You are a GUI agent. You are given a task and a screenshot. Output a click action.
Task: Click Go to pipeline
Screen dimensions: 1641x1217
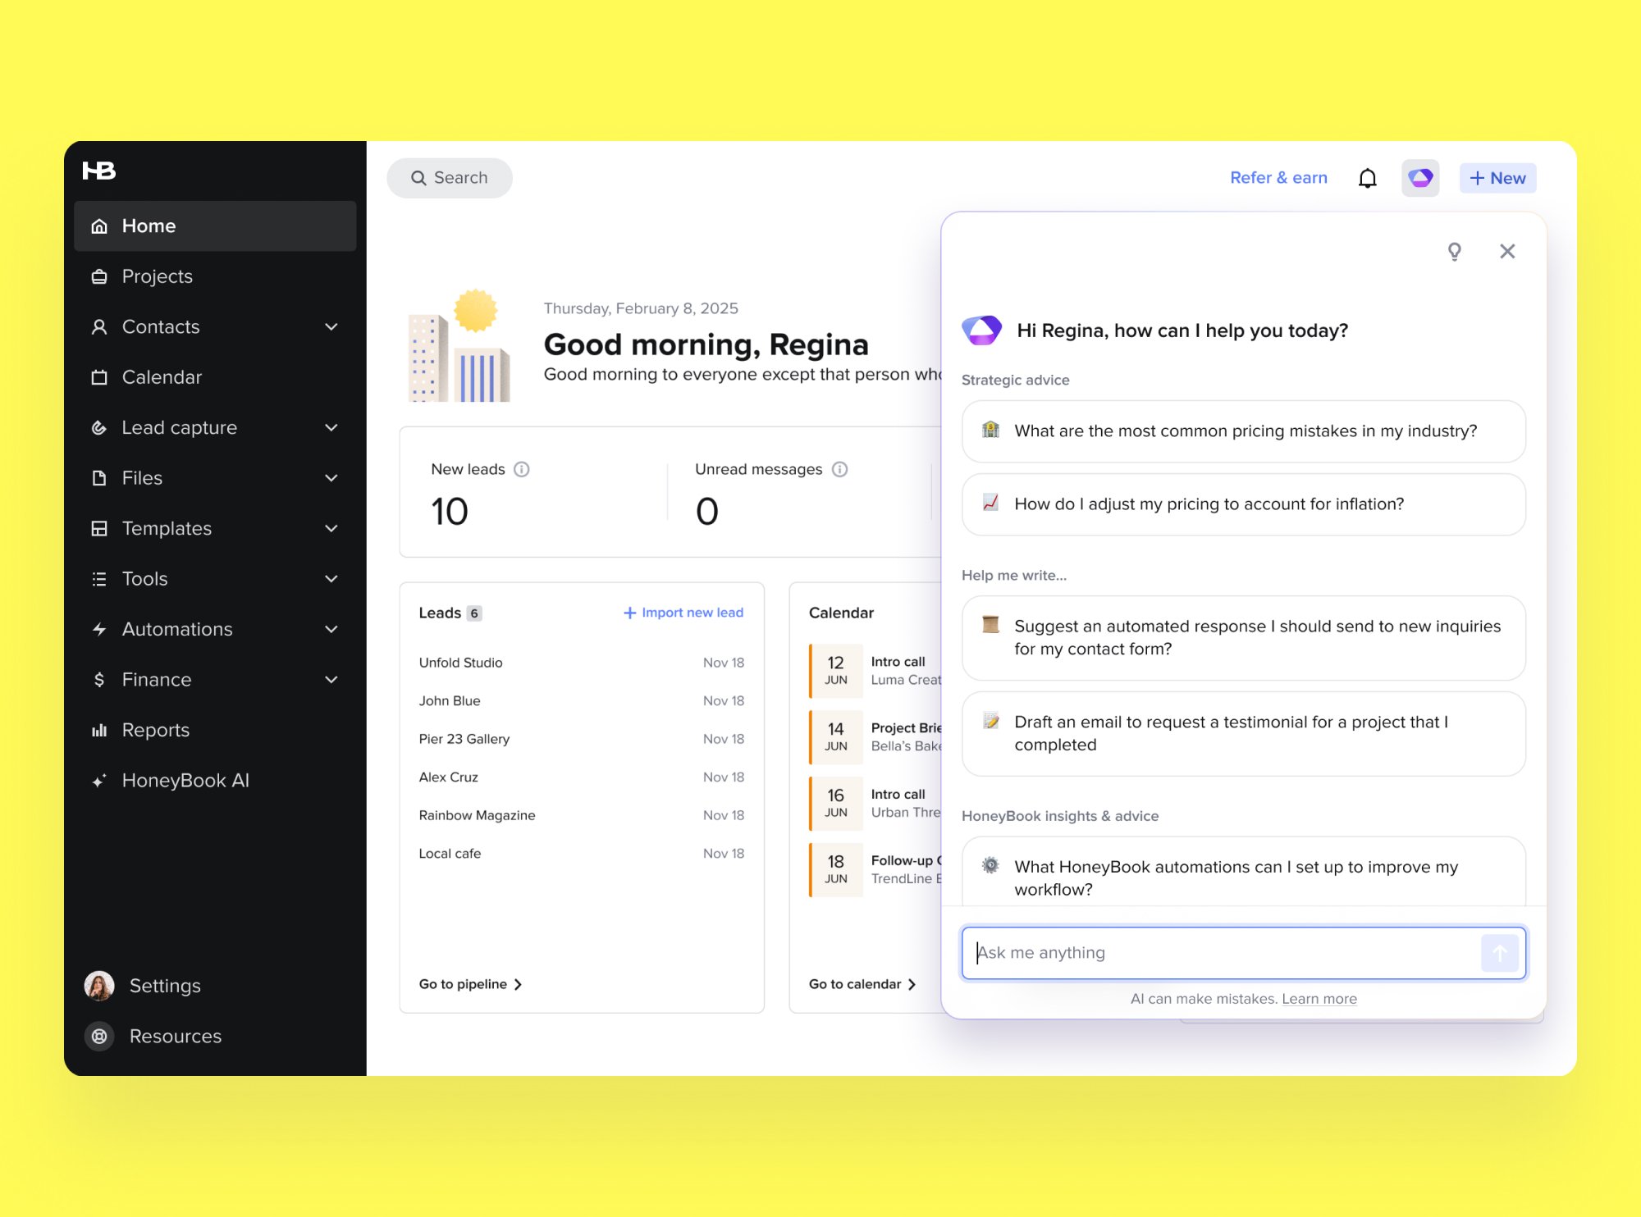470,984
